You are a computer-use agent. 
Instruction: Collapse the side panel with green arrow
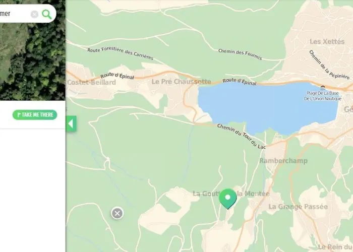[x=71, y=124]
